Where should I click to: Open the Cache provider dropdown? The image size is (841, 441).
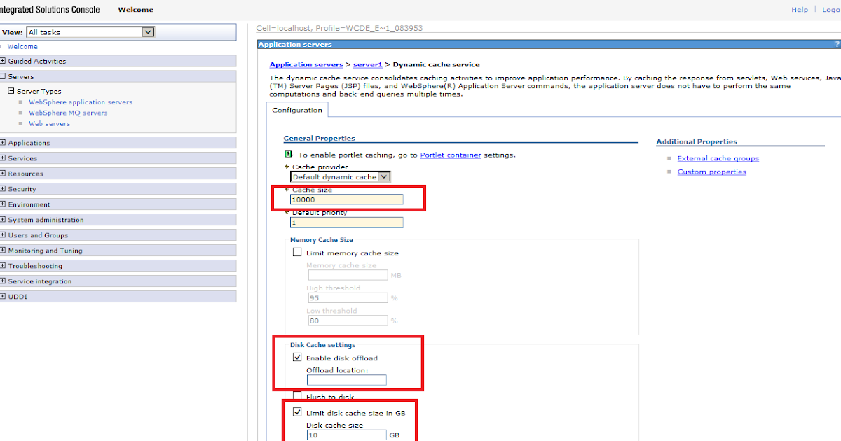point(384,176)
